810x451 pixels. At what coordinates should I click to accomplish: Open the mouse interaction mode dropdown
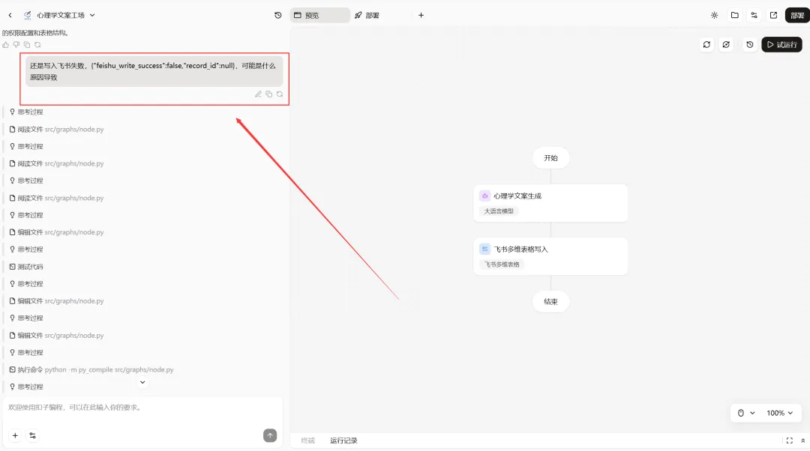point(746,413)
